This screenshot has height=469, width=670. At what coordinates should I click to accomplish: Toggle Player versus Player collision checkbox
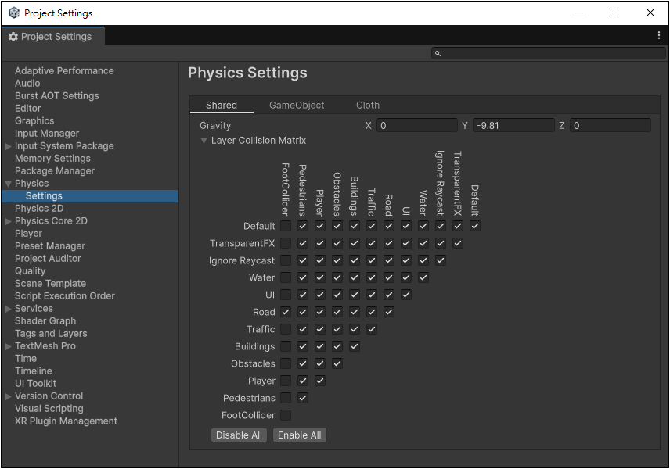320,381
